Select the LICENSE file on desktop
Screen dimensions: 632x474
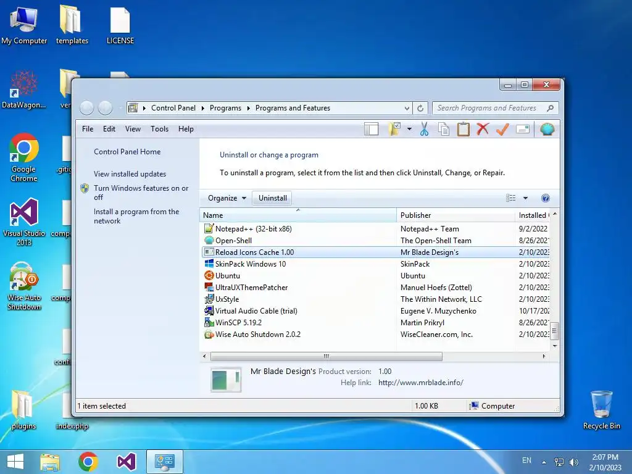(x=120, y=25)
